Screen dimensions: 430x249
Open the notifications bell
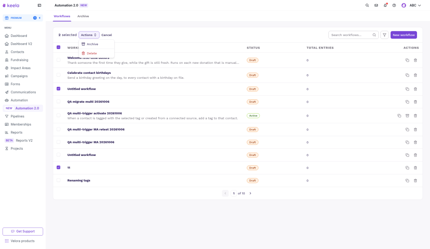[385, 5]
